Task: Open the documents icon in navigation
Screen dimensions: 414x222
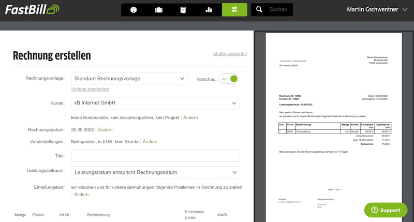Action: click(183, 10)
